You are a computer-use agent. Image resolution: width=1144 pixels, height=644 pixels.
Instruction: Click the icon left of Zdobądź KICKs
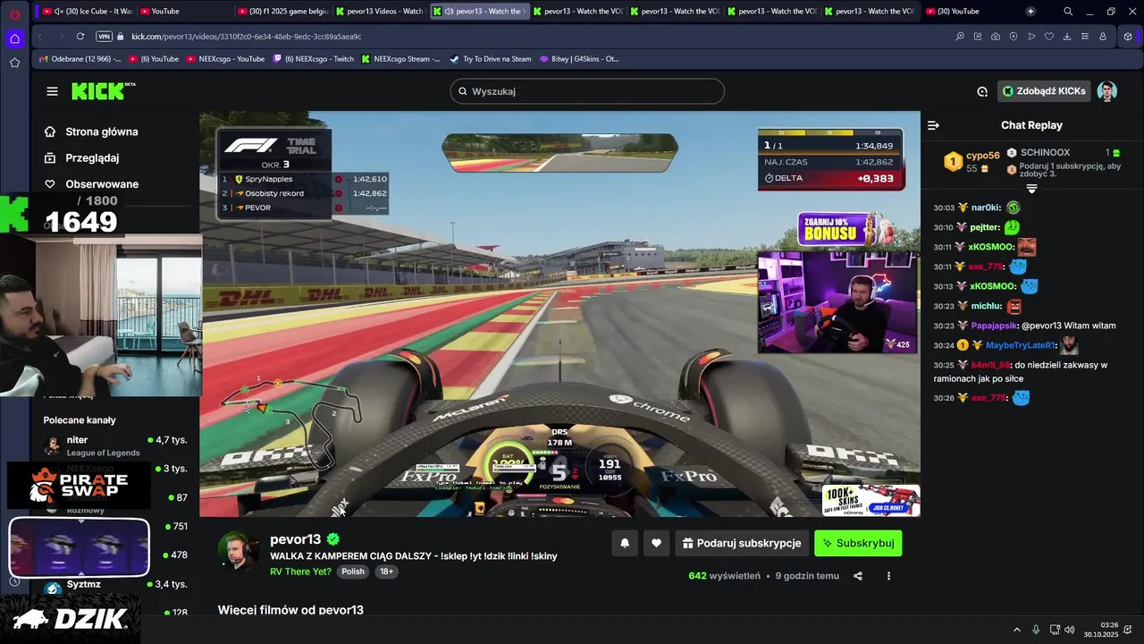click(x=982, y=91)
